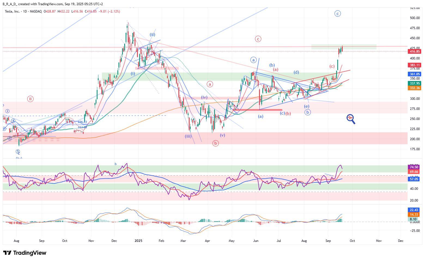
Task: Click the orange 14.33 signal tag
Action: (x=413, y=215)
